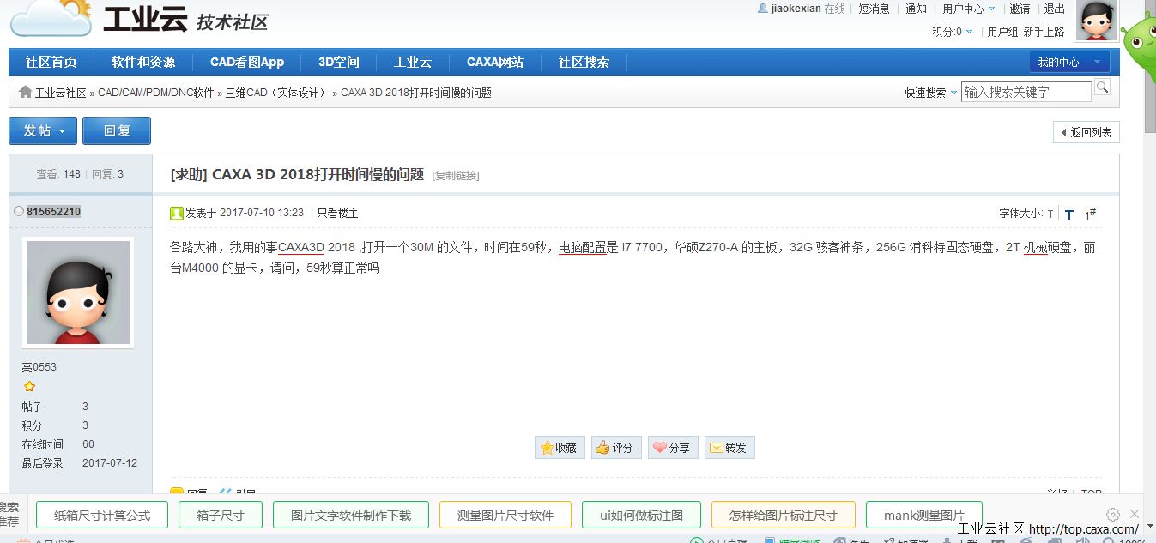1156x543 pixels.
Task: Expand the 用户中心 dropdown
Action: click(968, 9)
